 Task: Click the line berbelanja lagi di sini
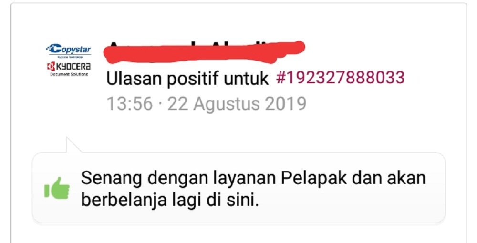pyautogui.click(x=170, y=201)
